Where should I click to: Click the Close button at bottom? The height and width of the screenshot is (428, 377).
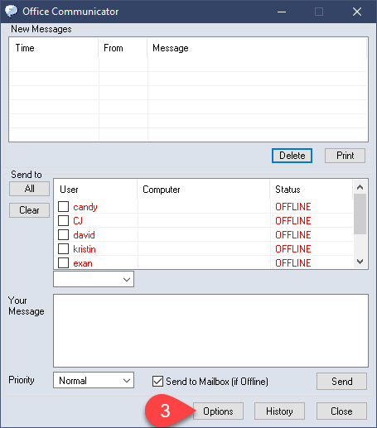coord(341,411)
